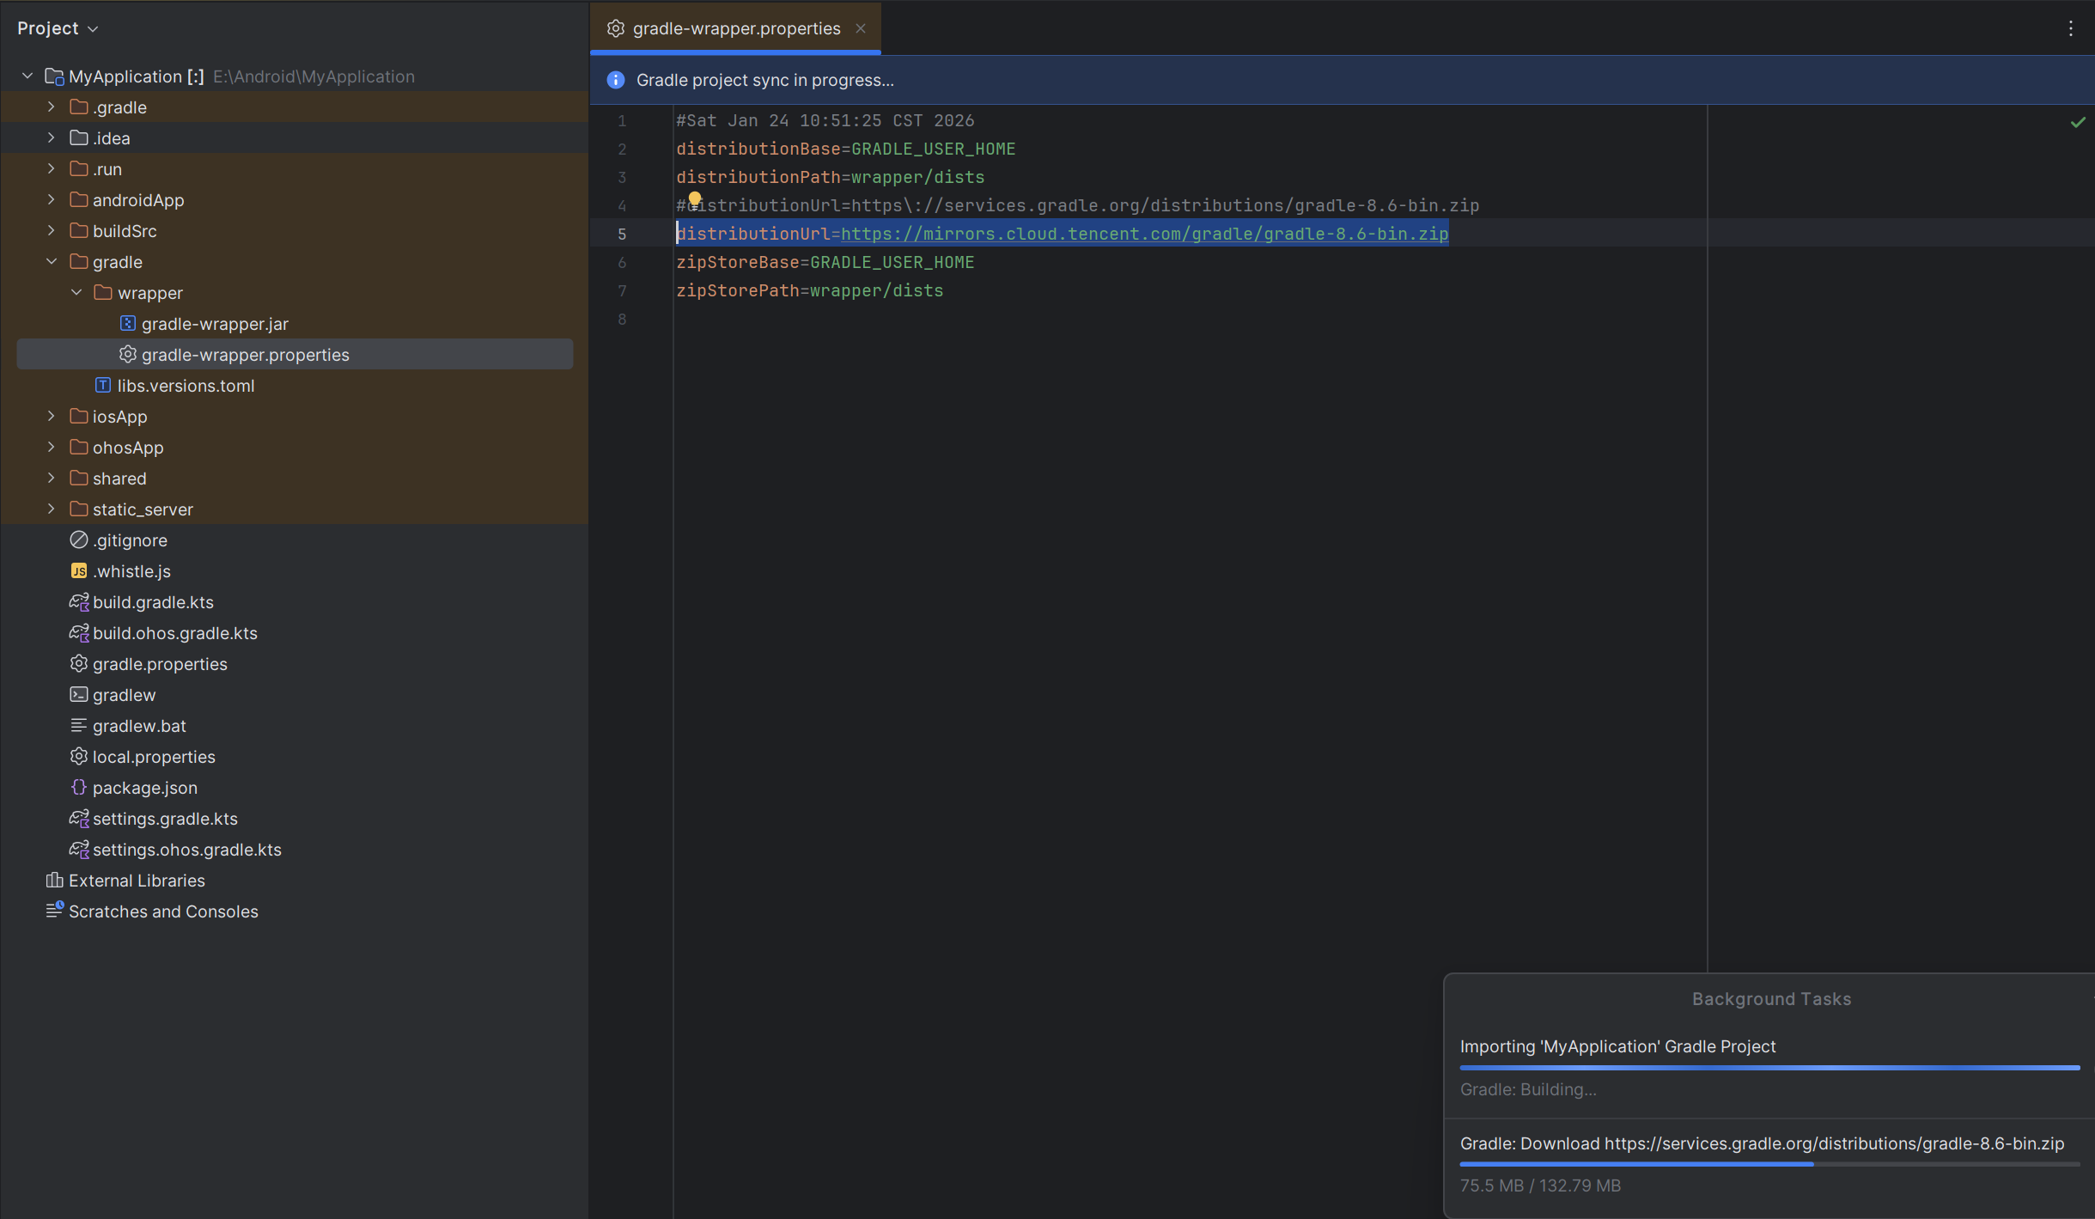Select the gradle-wrapper.properties editor tab

735,28
